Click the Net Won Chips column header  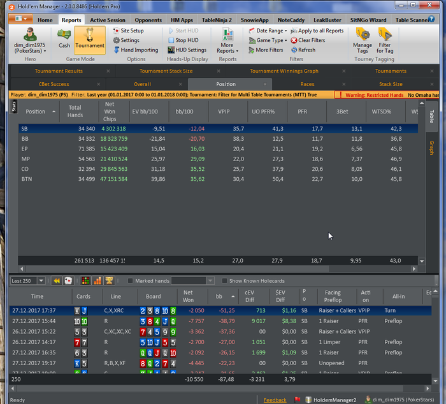pos(110,112)
